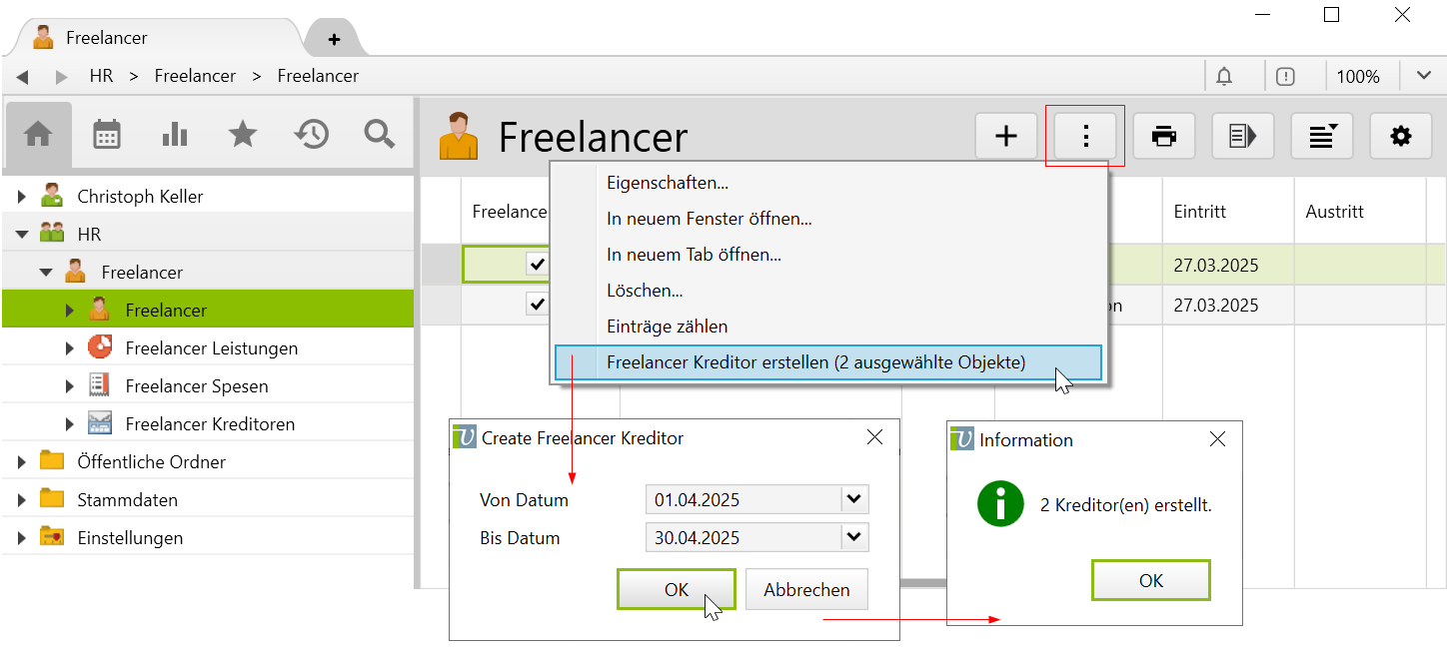
Task: Choose Löschen... from the context menu
Action: (x=645, y=291)
